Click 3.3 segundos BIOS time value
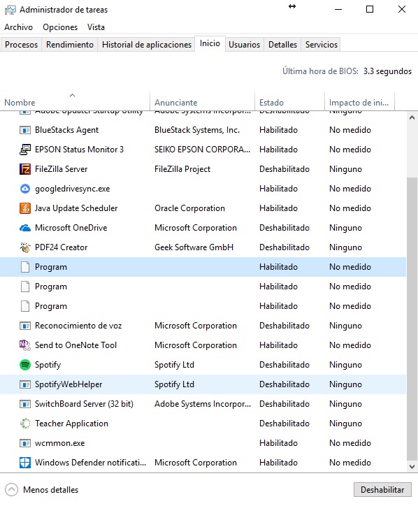This screenshot has width=418, height=506. [x=388, y=71]
